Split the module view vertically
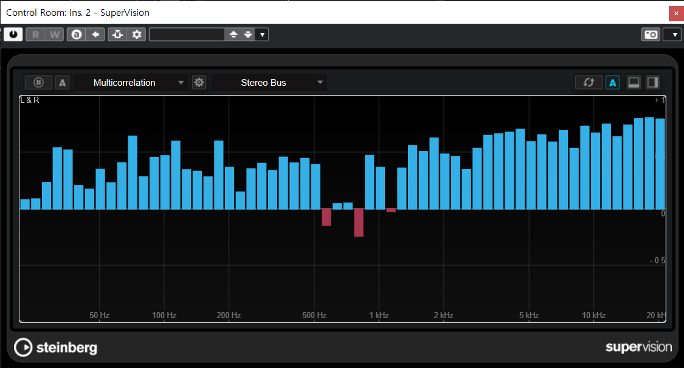Screen dimensions: 684x368 coord(652,83)
